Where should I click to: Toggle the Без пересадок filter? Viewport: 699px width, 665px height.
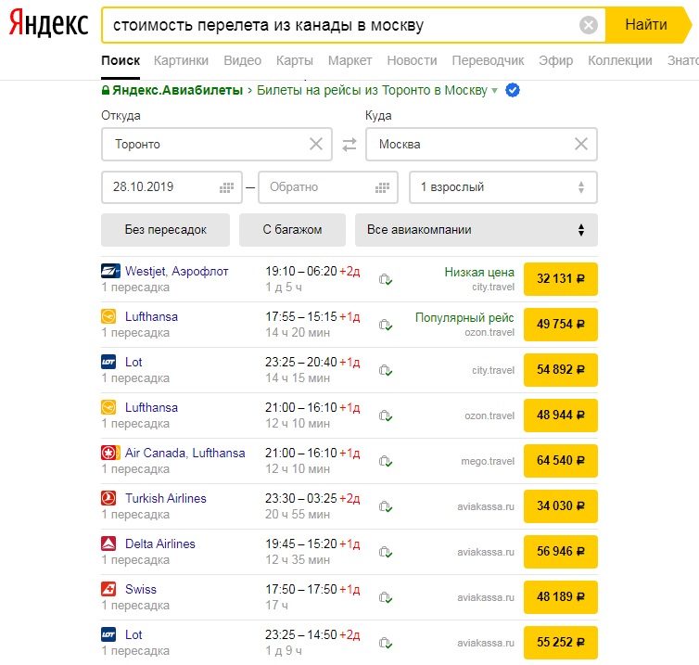click(166, 230)
